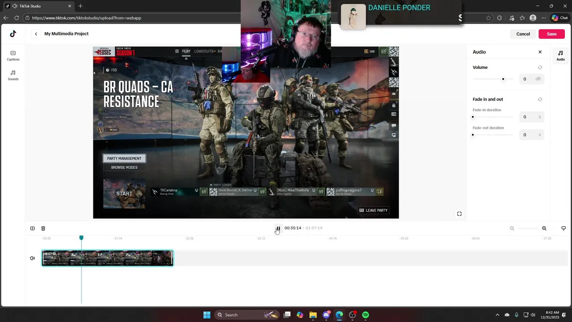The width and height of the screenshot is (572, 322).
Task: Click the Fade-in duration slider handle
Action: [473, 117]
